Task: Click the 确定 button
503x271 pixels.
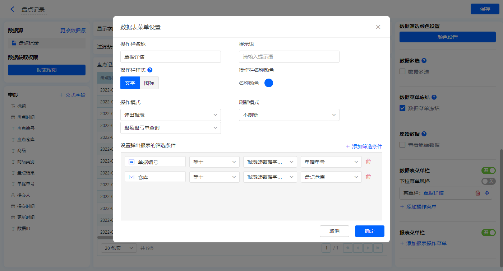Action: [369, 231]
